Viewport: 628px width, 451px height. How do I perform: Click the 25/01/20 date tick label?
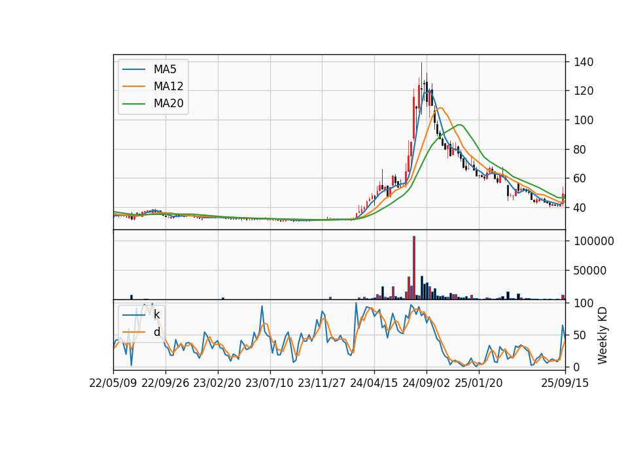pos(479,383)
